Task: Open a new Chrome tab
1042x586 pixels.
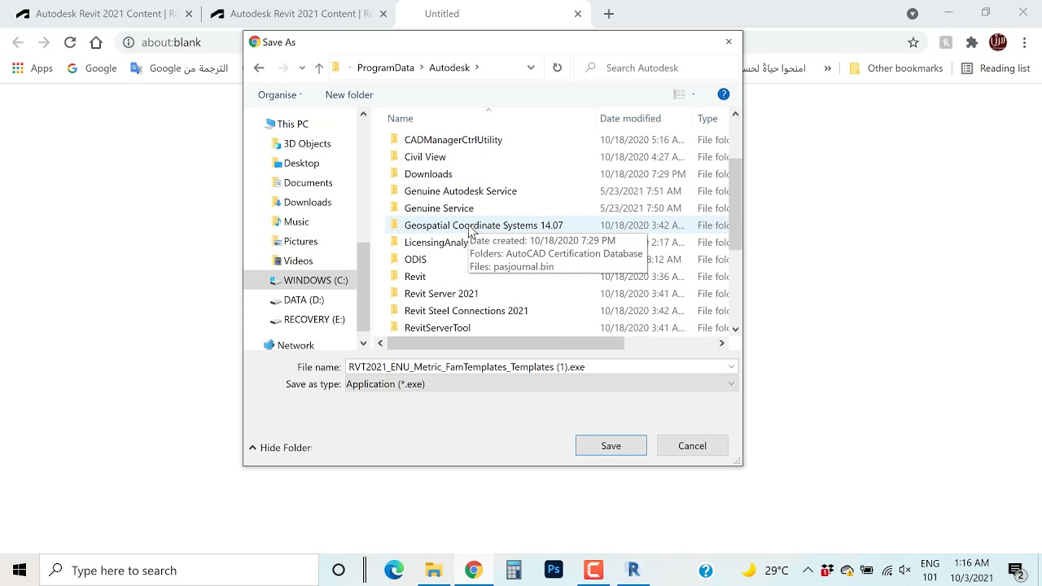Action: pyautogui.click(x=609, y=14)
